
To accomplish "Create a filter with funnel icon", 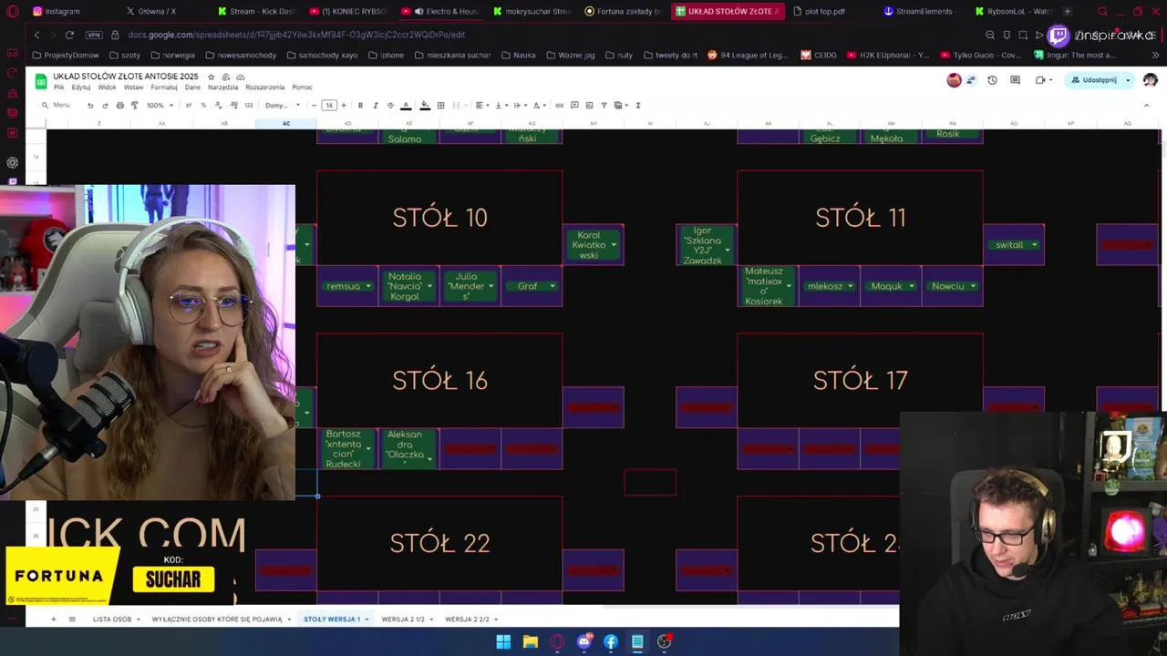I will tap(604, 106).
